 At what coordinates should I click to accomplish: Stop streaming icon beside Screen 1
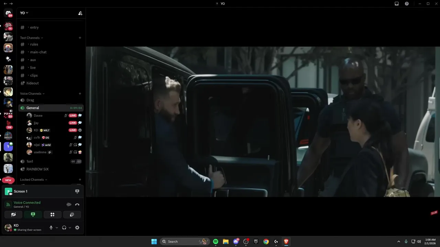77,191
